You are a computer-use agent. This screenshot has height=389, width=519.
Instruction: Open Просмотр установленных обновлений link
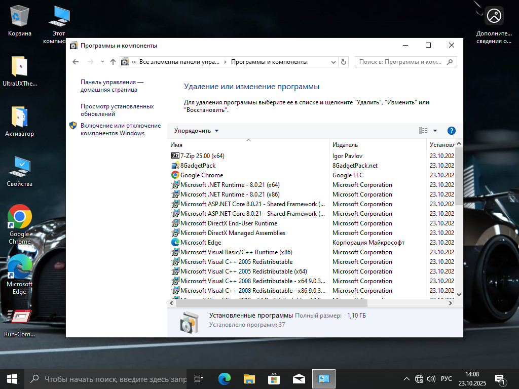tap(117, 110)
